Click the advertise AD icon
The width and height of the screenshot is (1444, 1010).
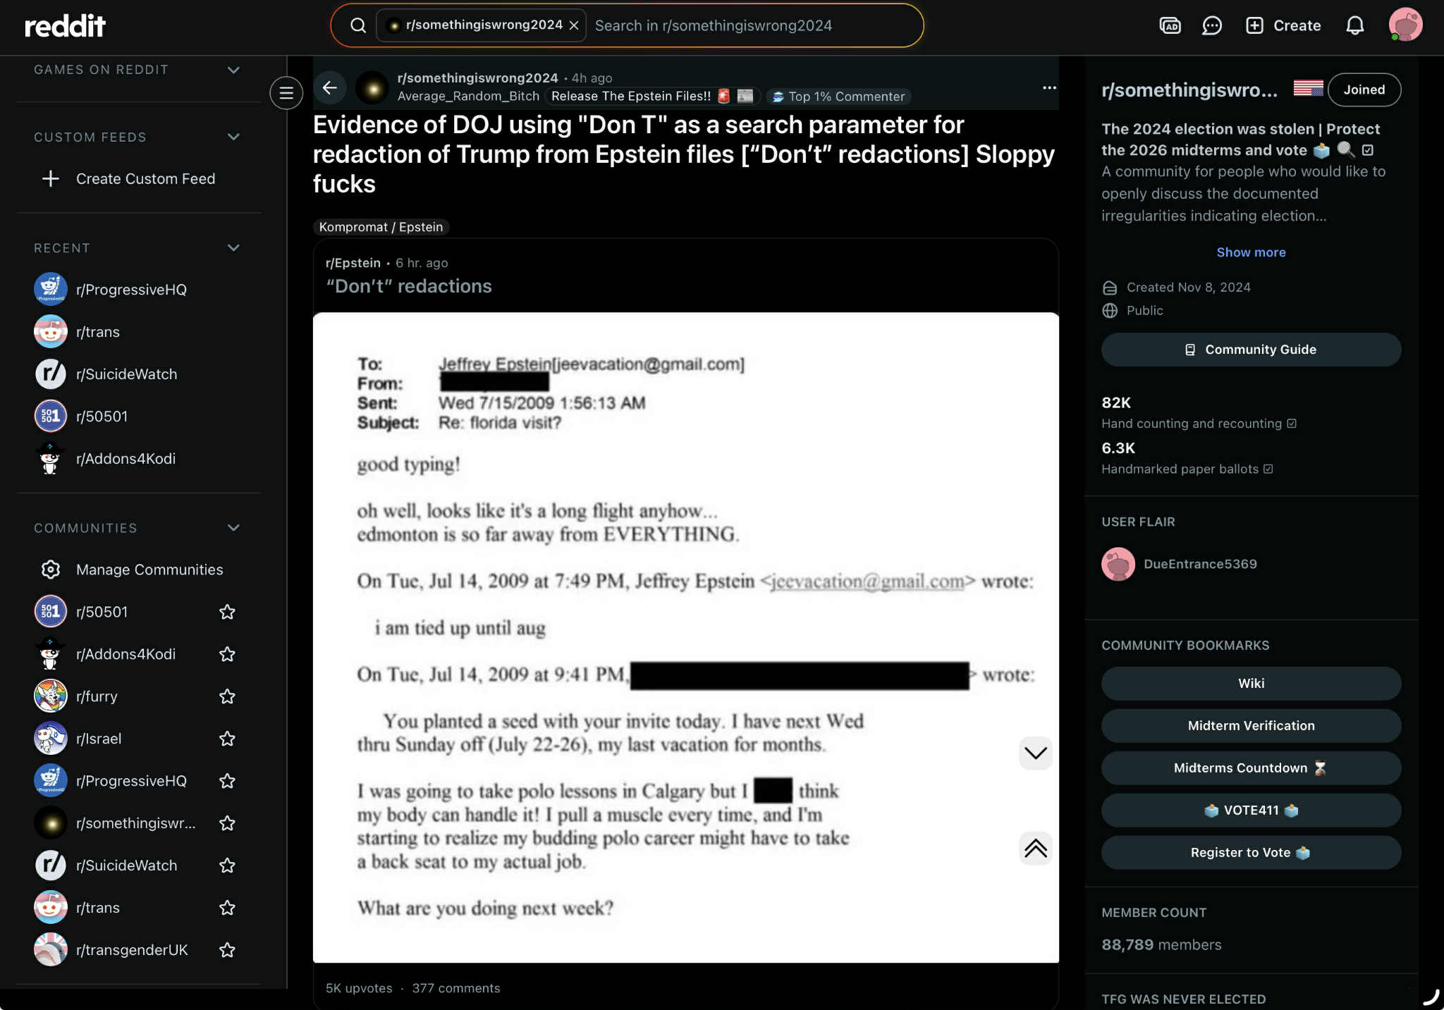point(1170,26)
